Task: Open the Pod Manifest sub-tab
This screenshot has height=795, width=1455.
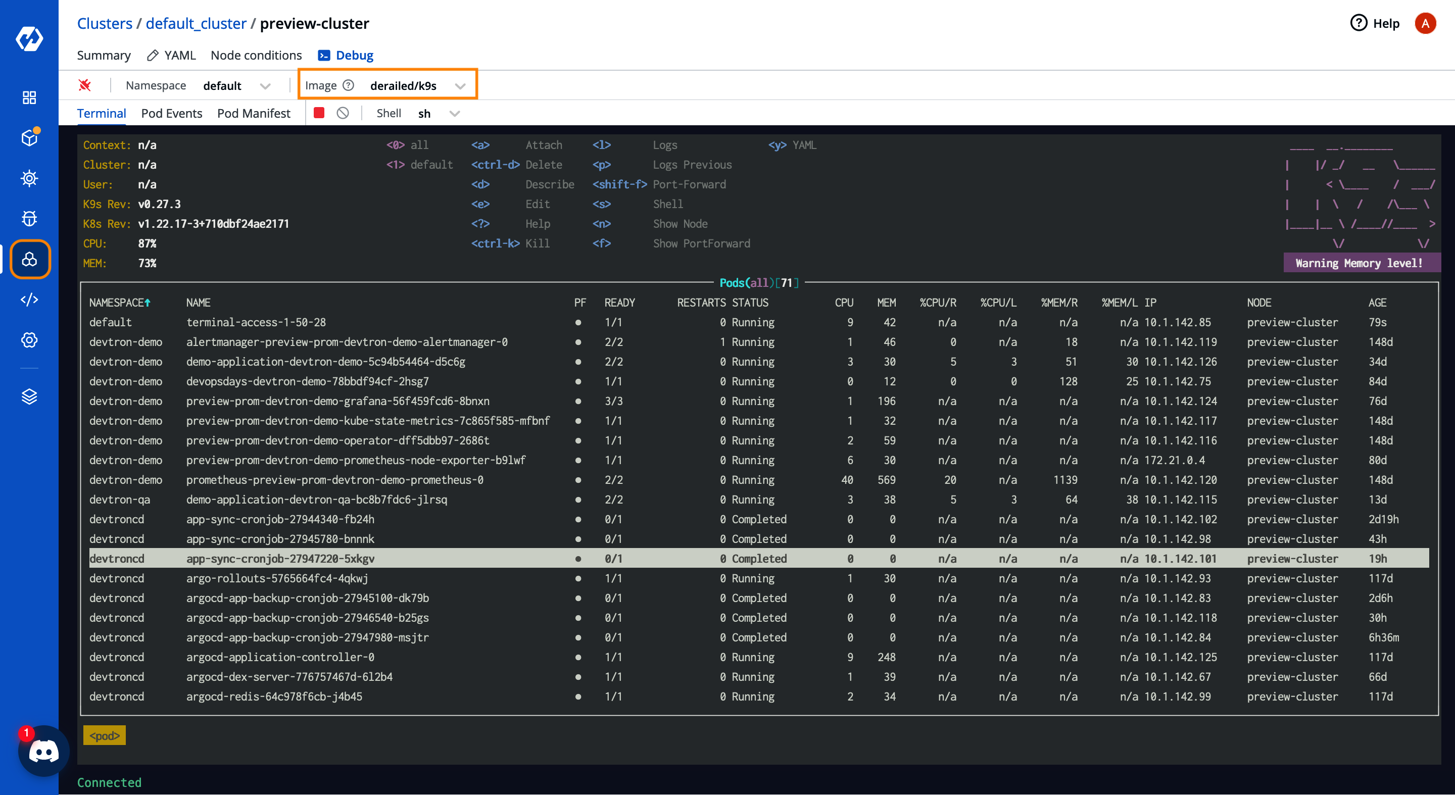Action: point(254,114)
